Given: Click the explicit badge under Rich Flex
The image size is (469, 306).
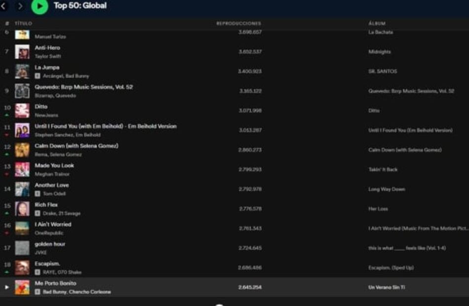Looking at the screenshot, I should 38,213.
